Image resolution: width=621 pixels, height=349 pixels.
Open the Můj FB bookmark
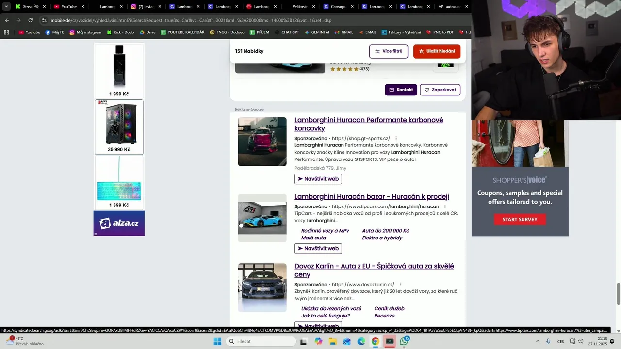coord(55,32)
